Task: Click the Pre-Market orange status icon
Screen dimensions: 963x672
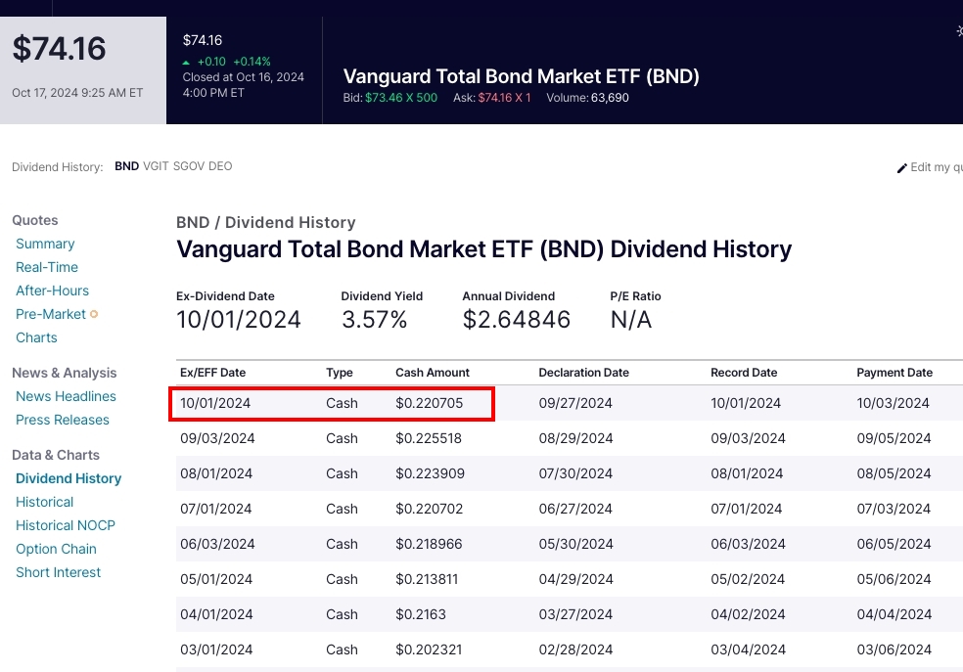Action: pyautogui.click(x=94, y=314)
